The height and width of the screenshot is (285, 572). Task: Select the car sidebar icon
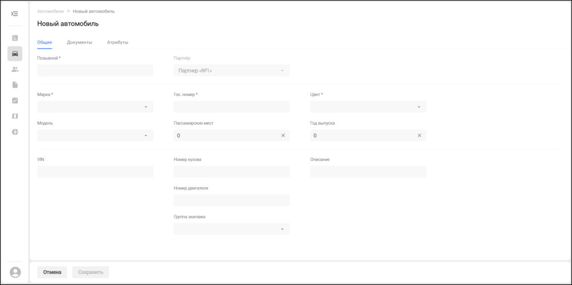click(x=15, y=54)
